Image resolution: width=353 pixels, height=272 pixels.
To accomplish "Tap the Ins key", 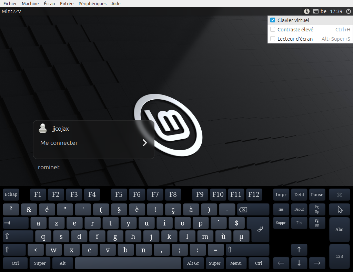I will (281, 209).
